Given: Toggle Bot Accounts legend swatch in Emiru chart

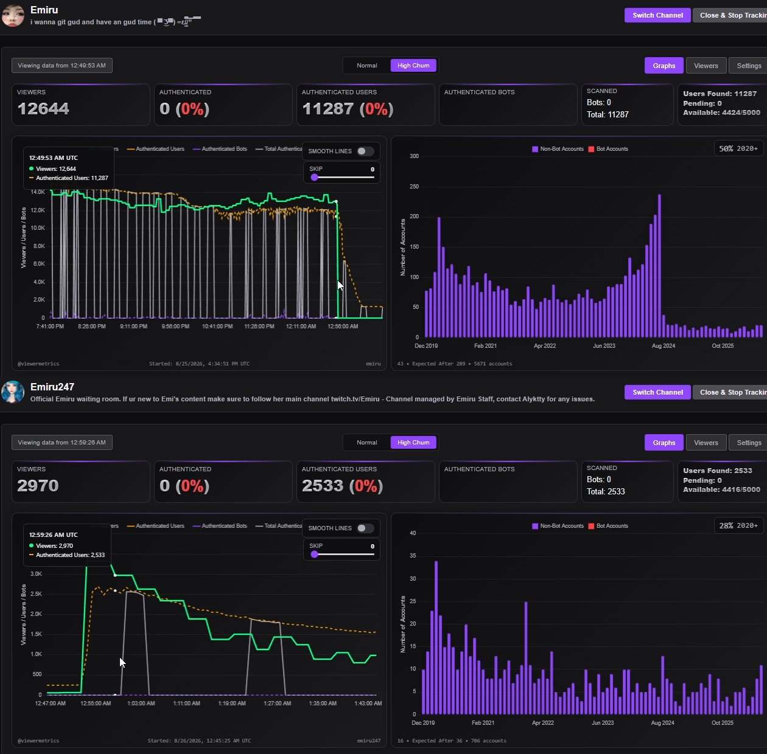Looking at the screenshot, I should tap(591, 149).
